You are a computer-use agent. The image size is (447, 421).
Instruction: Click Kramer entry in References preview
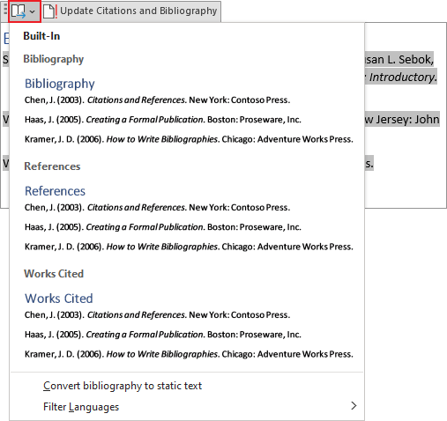pyautogui.click(x=189, y=247)
